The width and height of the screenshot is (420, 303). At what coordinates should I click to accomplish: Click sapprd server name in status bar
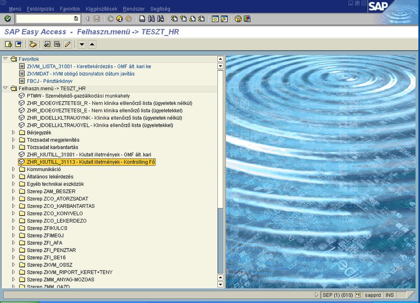[x=372, y=295]
